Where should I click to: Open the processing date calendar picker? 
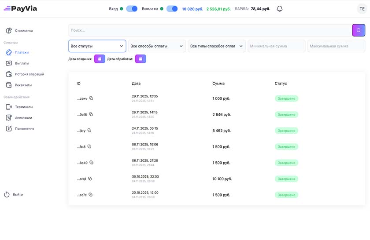click(141, 58)
